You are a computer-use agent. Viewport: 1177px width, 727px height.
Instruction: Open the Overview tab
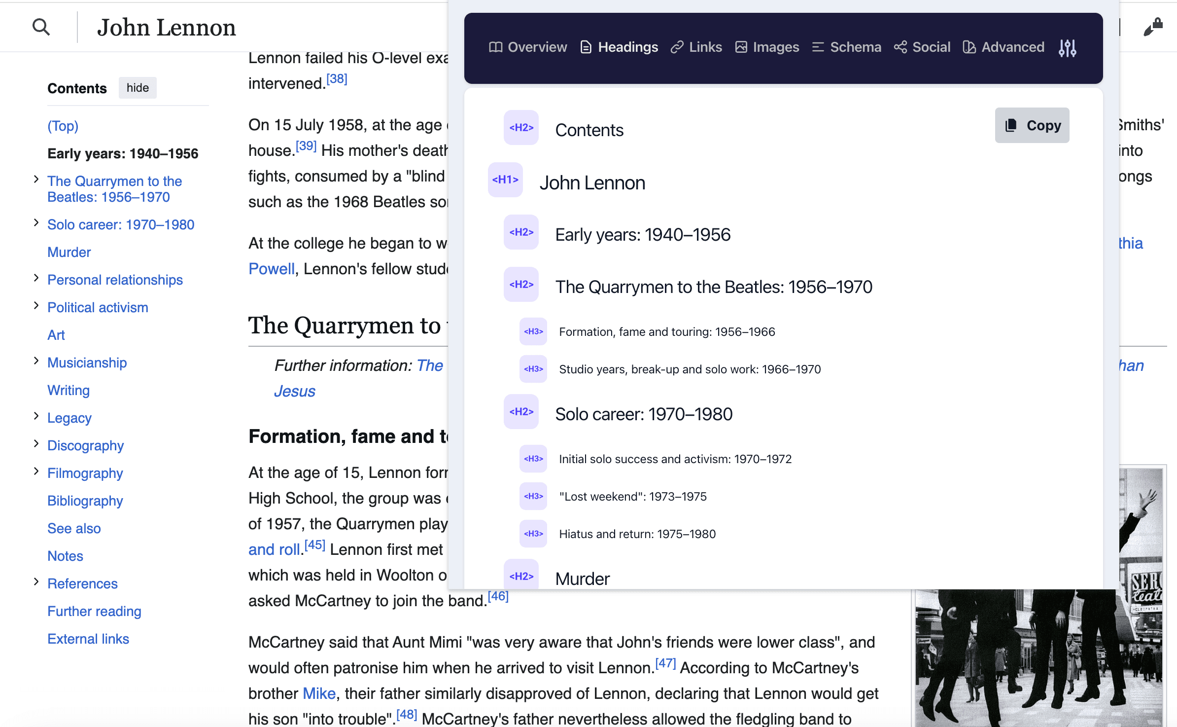pos(528,47)
